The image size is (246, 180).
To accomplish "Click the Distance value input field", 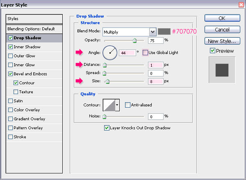I will (155, 65).
